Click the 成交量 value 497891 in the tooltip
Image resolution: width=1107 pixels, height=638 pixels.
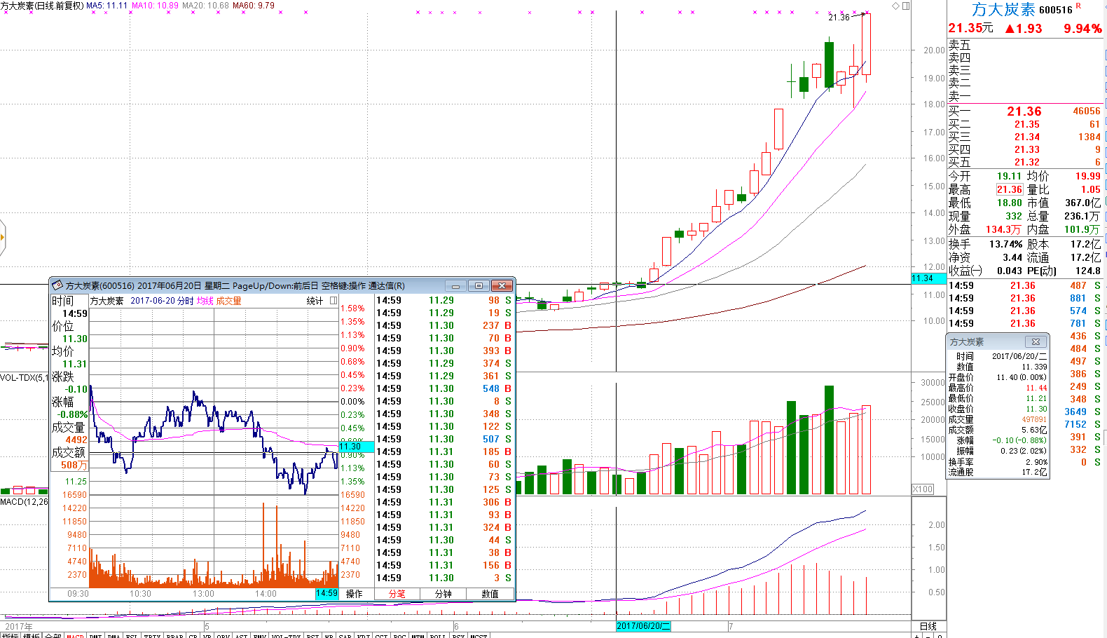point(1034,419)
